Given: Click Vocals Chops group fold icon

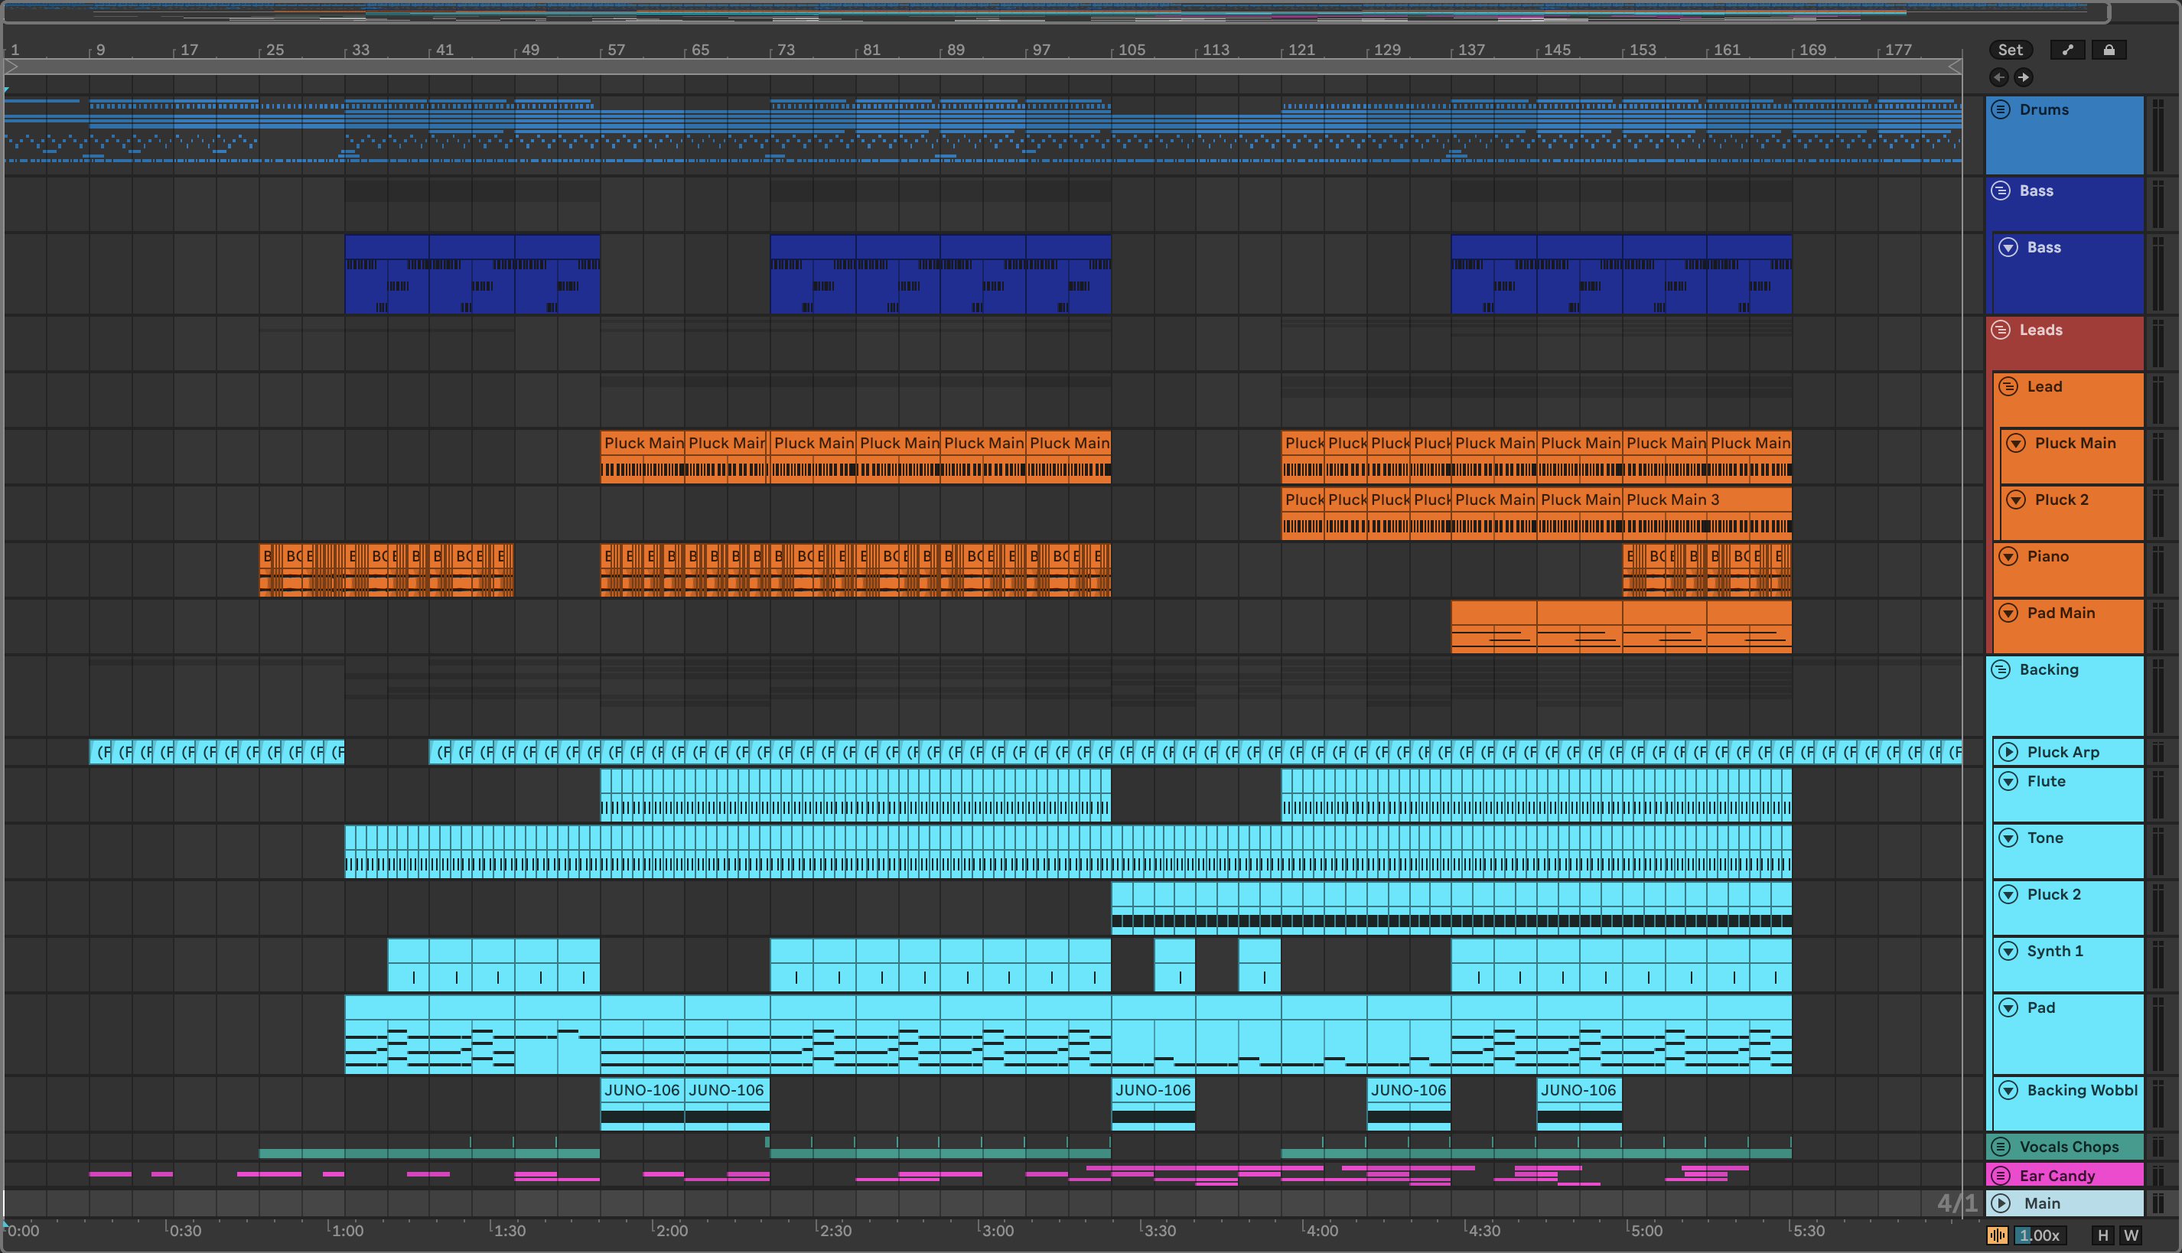Looking at the screenshot, I should click(2001, 1146).
